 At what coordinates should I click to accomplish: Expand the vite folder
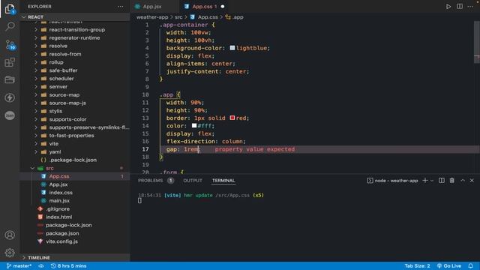coord(36,143)
